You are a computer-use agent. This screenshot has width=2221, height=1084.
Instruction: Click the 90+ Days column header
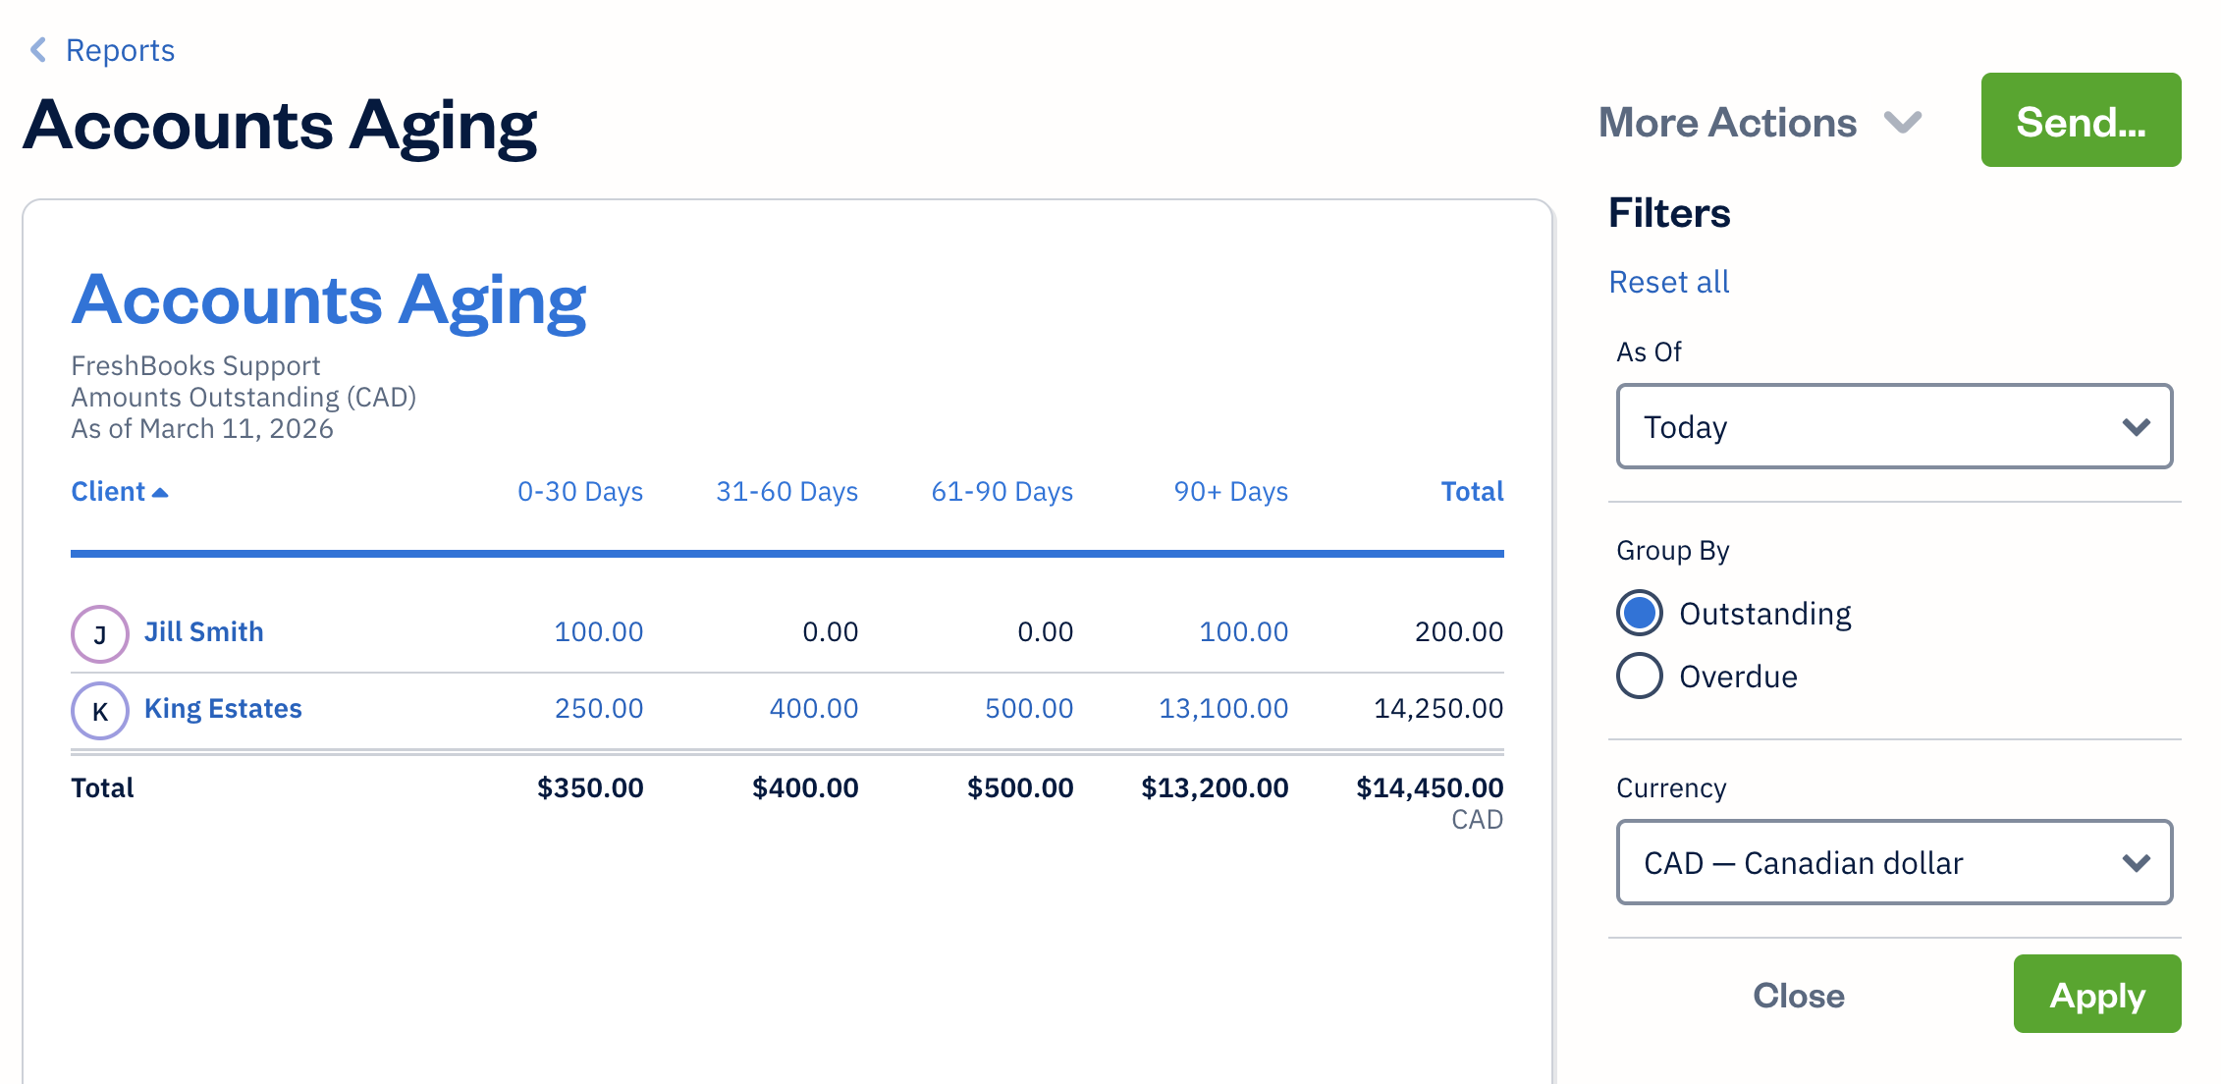[1229, 491]
